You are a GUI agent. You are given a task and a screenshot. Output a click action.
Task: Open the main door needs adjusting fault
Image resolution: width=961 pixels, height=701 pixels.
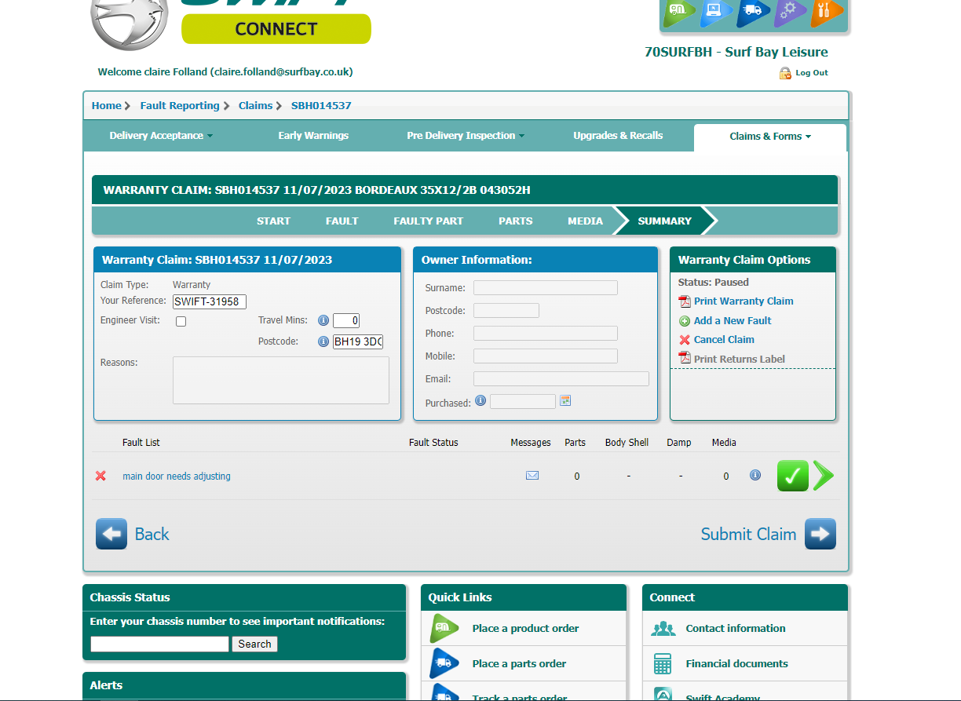pos(177,476)
